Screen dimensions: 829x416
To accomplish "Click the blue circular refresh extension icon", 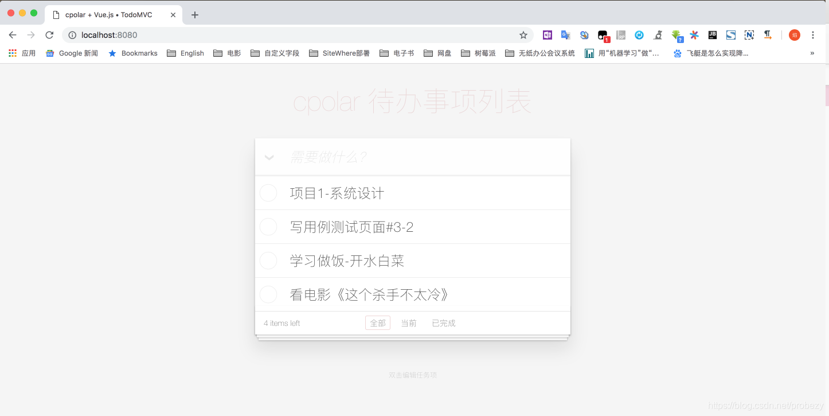I will tap(639, 35).
